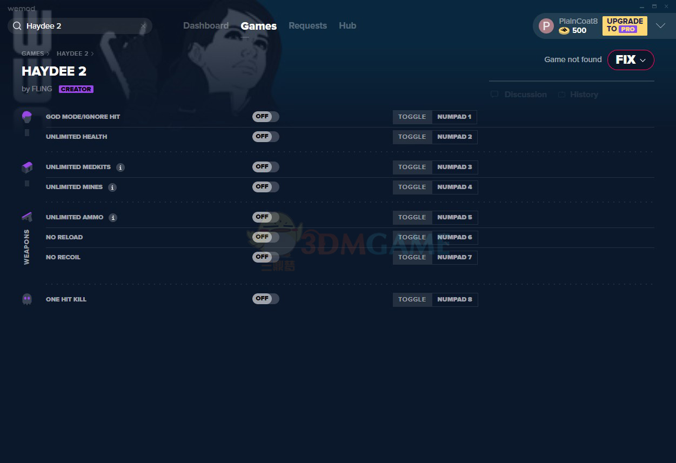
Task: Click the search magnifier icon
Action: coord(17,26)
